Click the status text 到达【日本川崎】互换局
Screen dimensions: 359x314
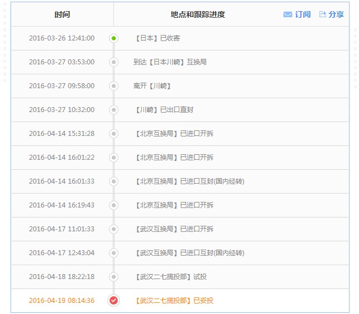170,62
